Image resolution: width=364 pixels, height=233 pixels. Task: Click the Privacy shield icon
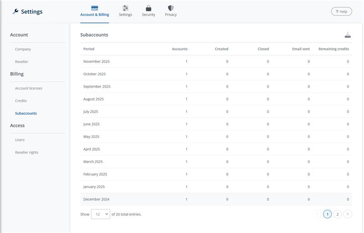click(171, 8)
